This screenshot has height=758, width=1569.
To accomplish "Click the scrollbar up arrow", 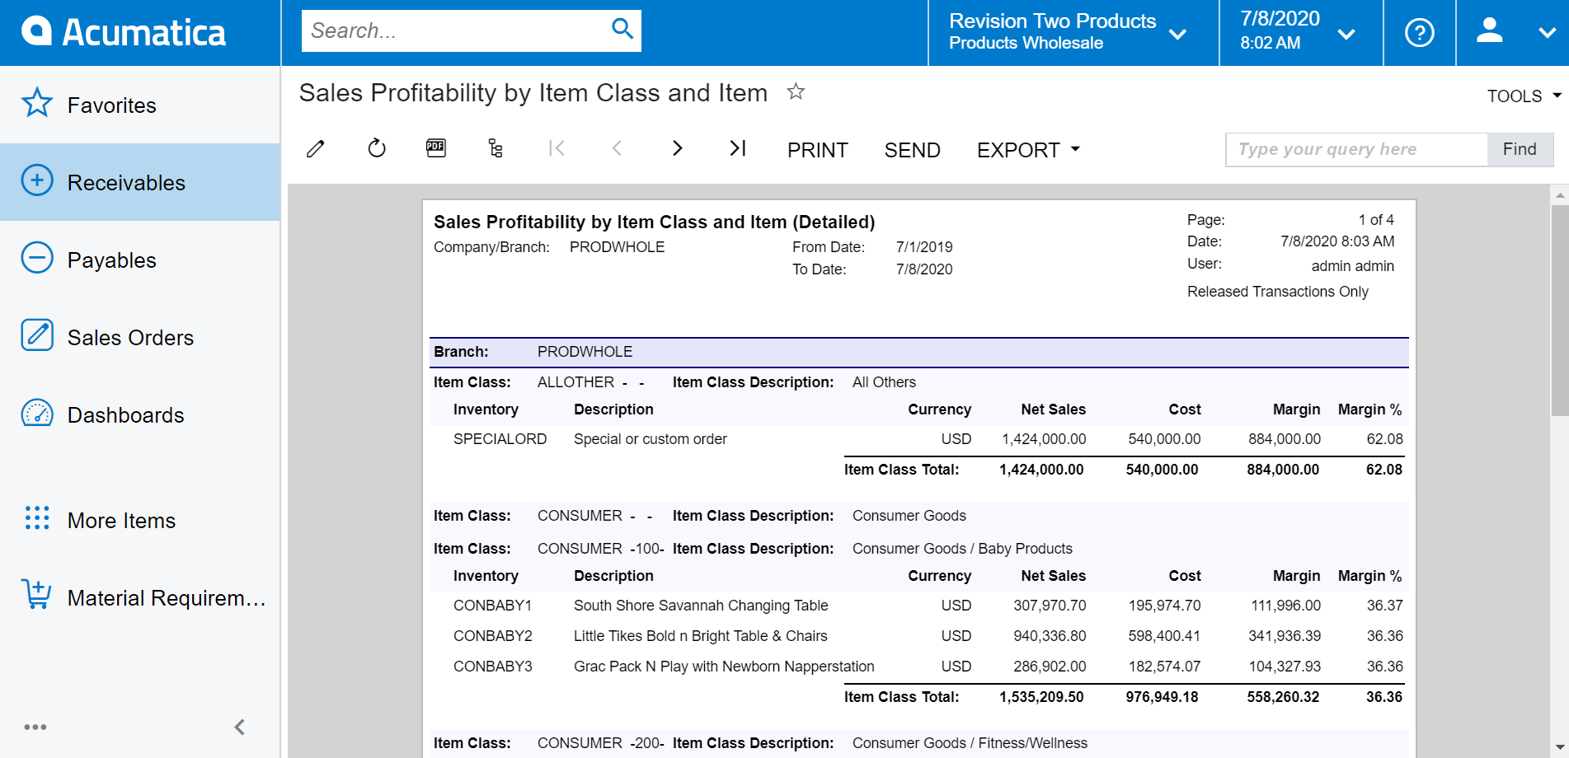I will click(1560, 195).
